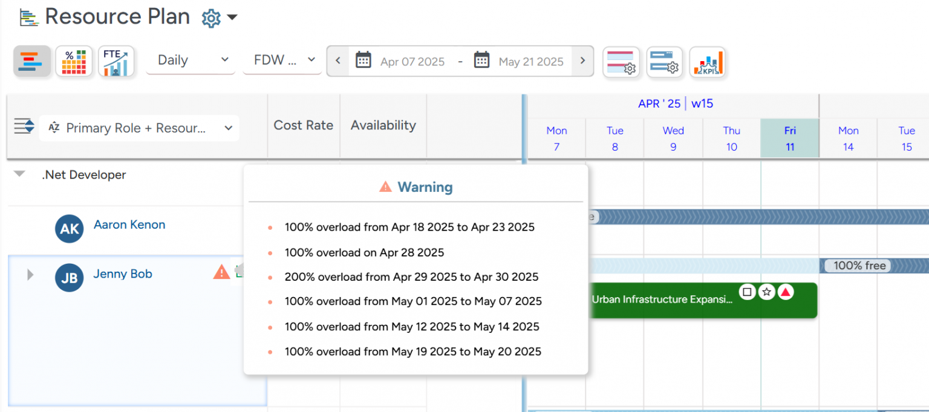
Task: Select the bar chart view icon
Action: [x=31, y=60]
